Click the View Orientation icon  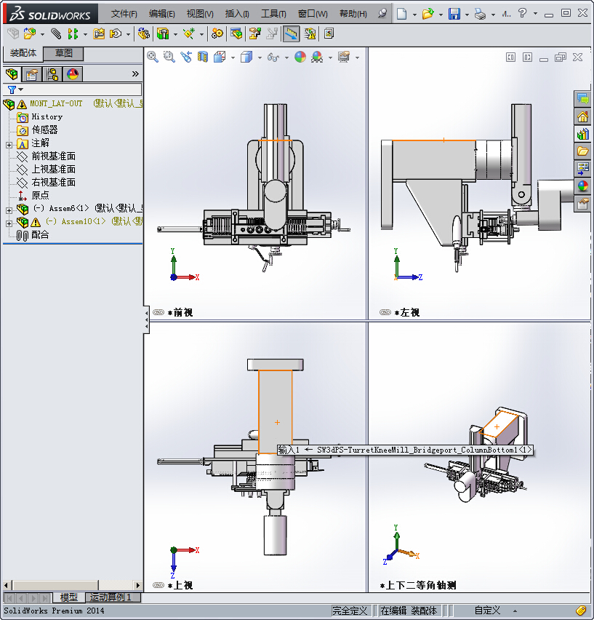220,57
